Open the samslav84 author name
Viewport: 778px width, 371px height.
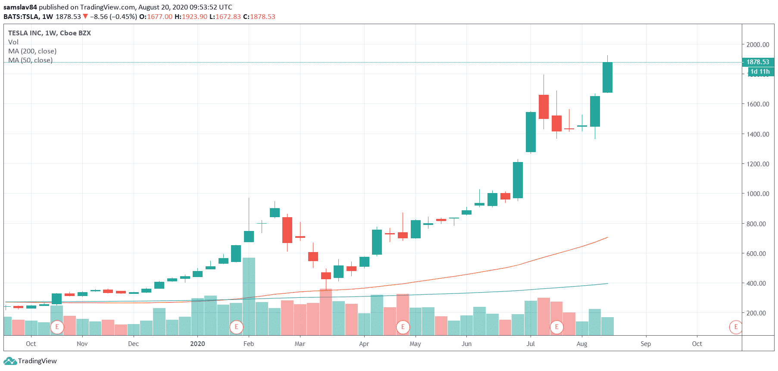point(20,7)
